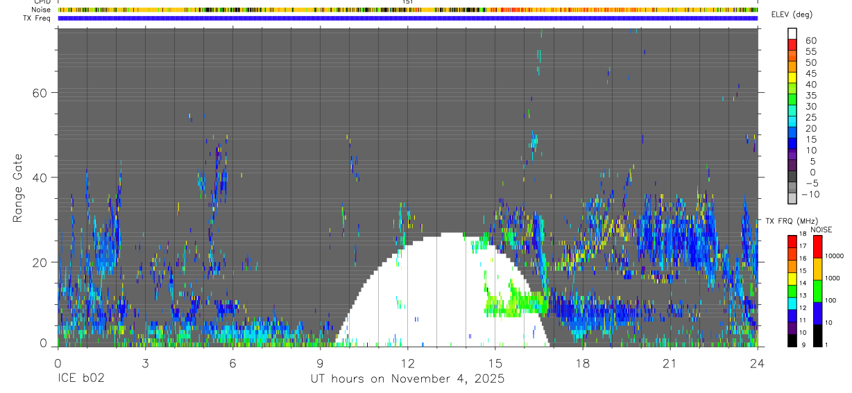852x393 pixels.
Task: Click the 30 label on ELEV colorbar
Action: (810, 106)
